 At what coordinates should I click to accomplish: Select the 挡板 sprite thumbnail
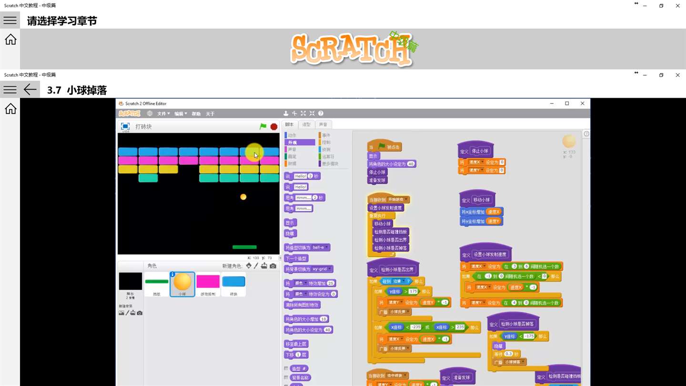tap(157, 284)
